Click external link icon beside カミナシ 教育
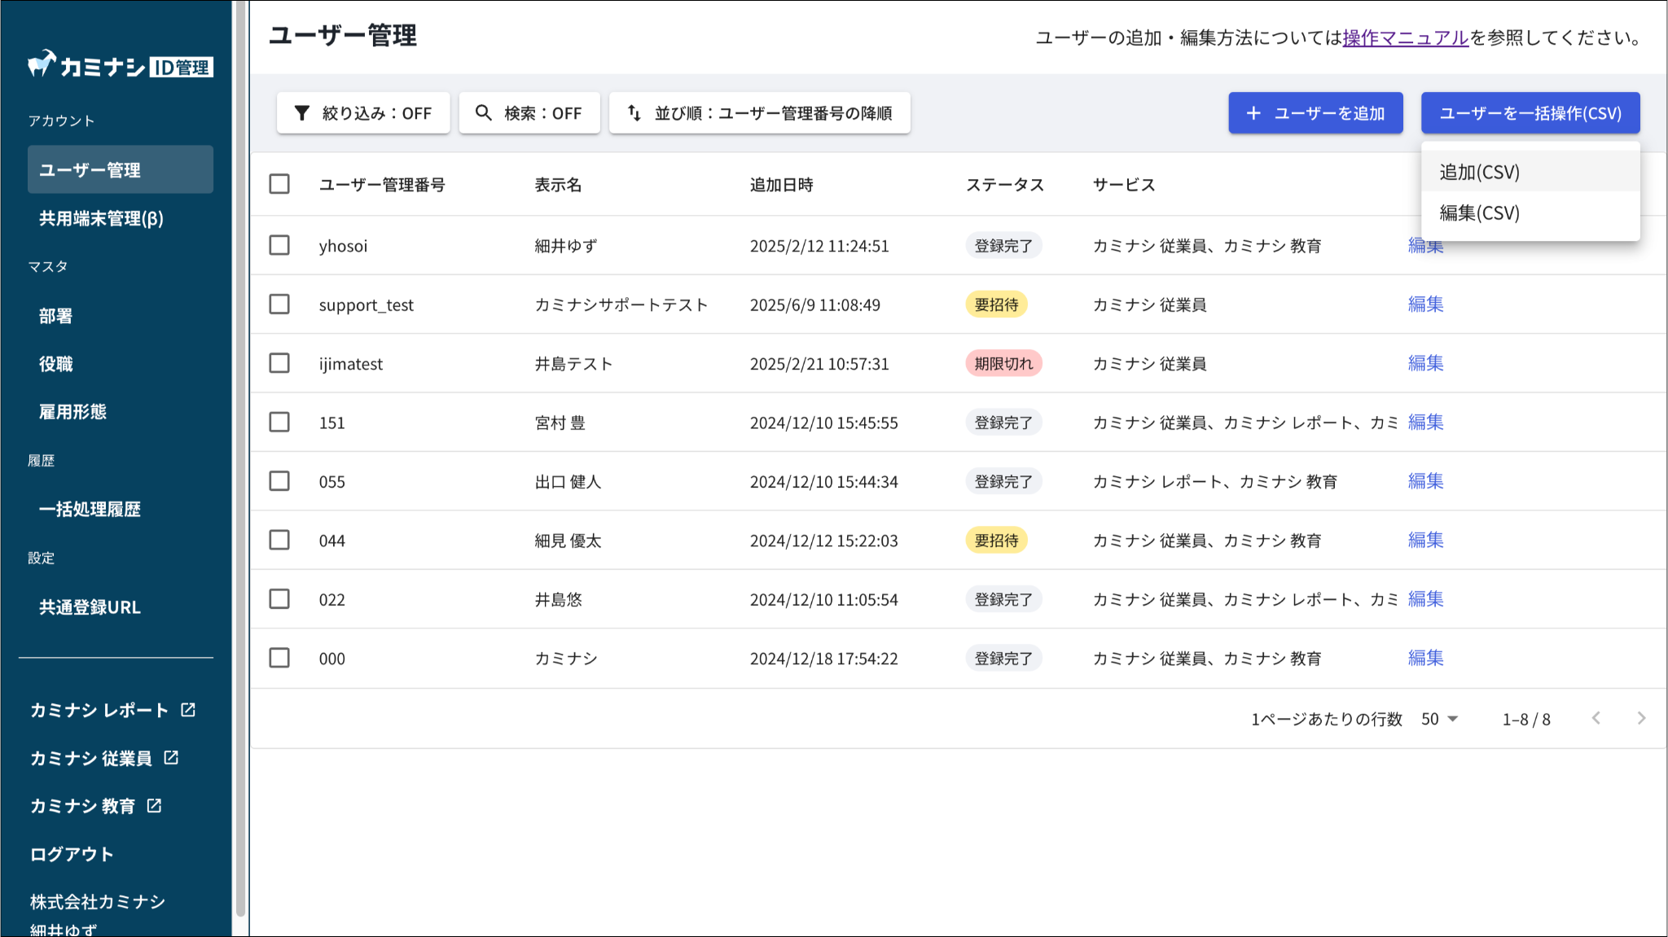 click(155, 806)
